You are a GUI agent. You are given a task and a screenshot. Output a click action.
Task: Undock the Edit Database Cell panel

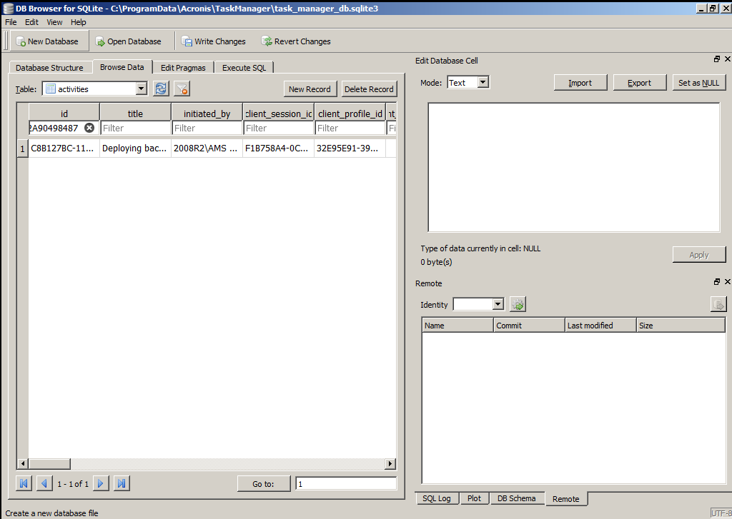[x=717, y=59]
